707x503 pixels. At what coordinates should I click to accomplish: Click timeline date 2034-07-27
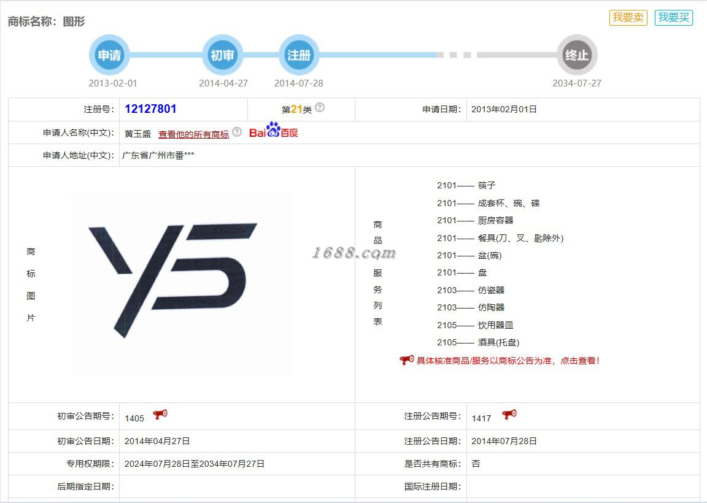[577, 83]
